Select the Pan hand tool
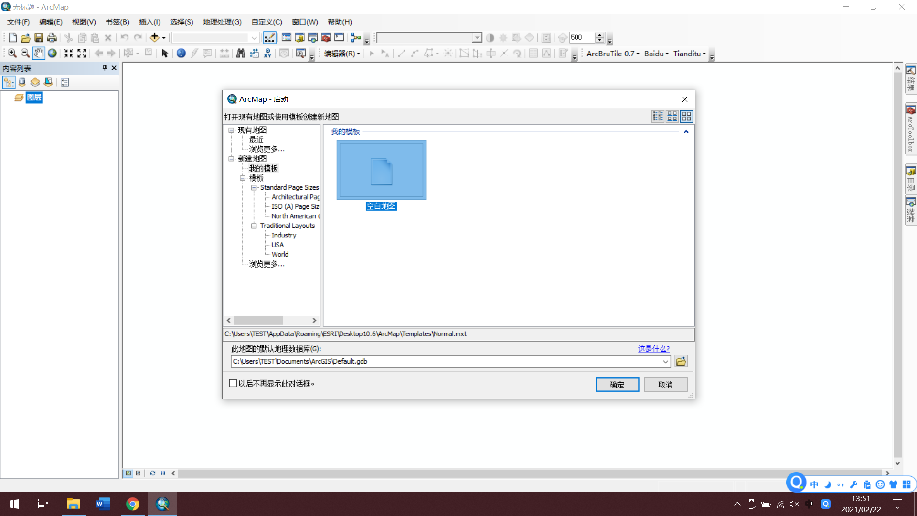The height and width of the screenshot is (516, 917). coord(39,54)
